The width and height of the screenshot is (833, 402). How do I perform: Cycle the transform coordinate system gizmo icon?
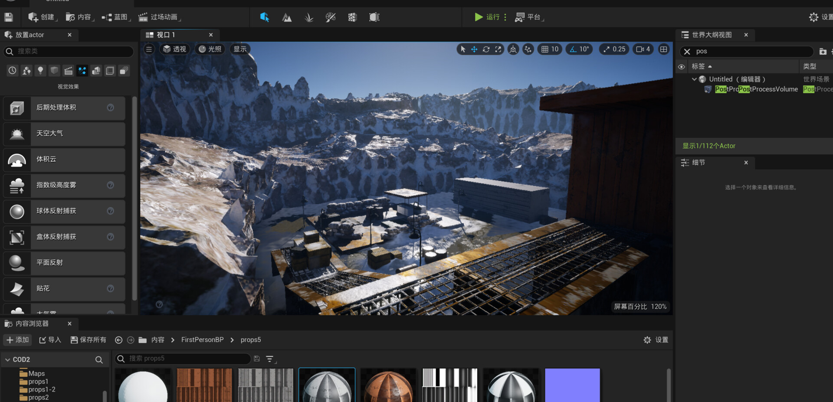513,49
